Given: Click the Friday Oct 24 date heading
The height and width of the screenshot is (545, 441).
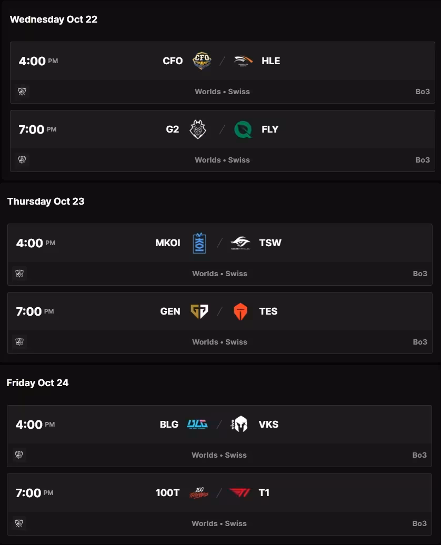Looking at the screenshot, I should click(37, 383).
